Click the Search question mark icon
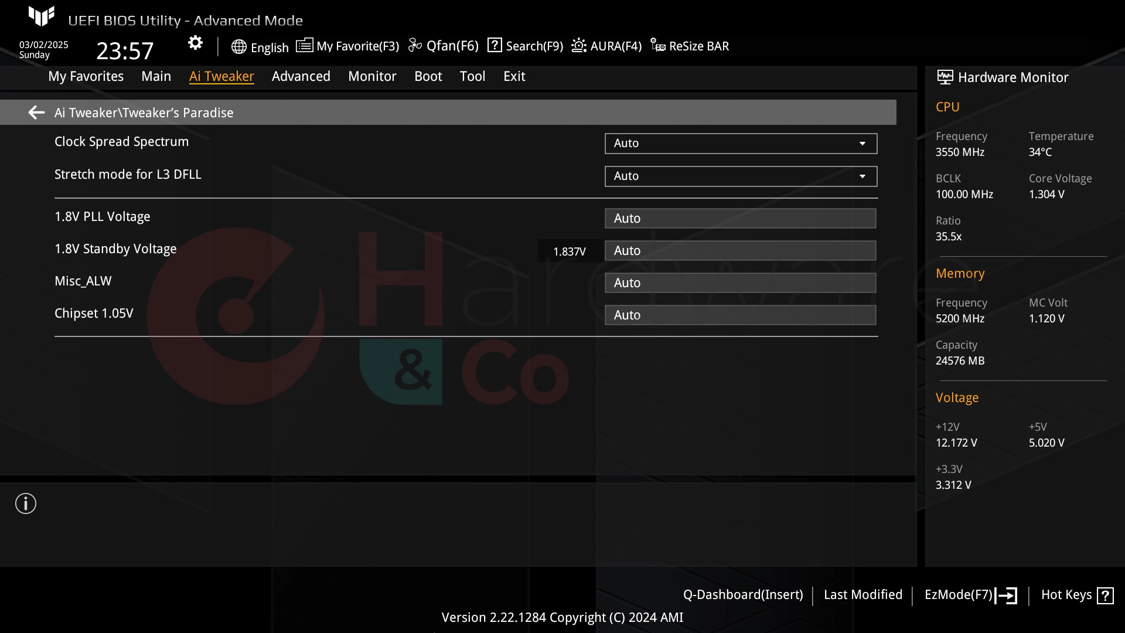This screenshot has height=633, width=1125. 495,45
